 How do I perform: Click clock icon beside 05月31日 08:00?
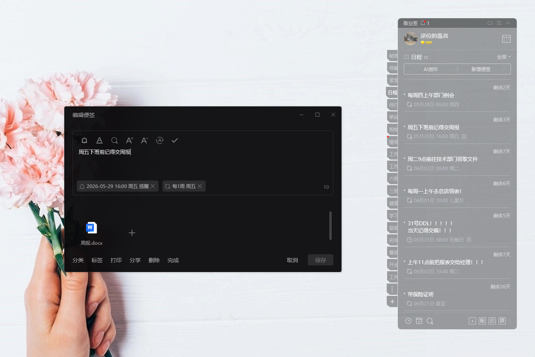point(409,240)
